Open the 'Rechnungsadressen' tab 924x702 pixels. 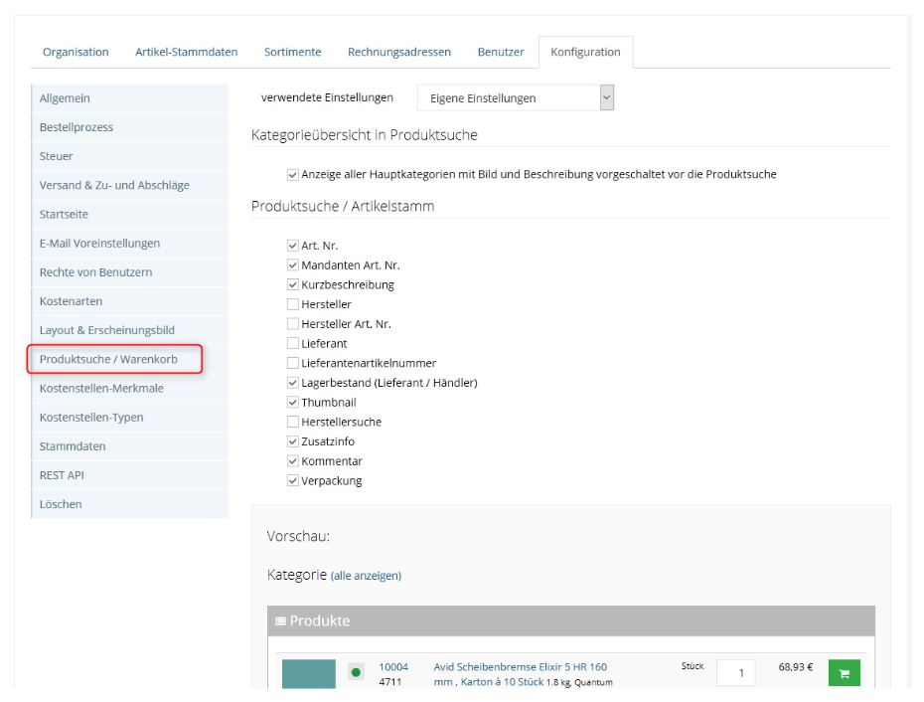point(398,52)
